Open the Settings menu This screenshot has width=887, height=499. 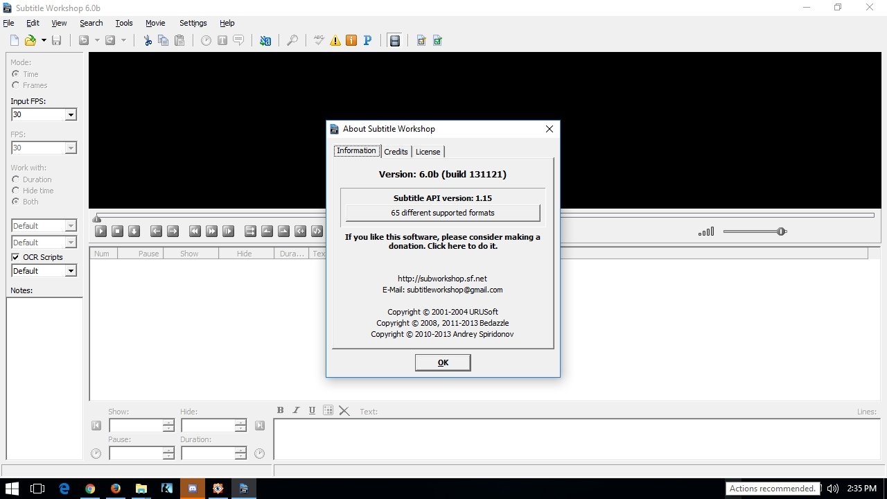(193, 23)
